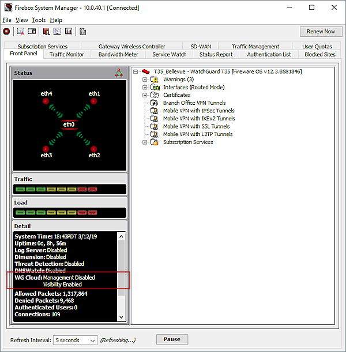Image resolution: width=346 pixels, height=352 pixels.
Task: Open the Tools menu
Action: [x=39, y=20]
